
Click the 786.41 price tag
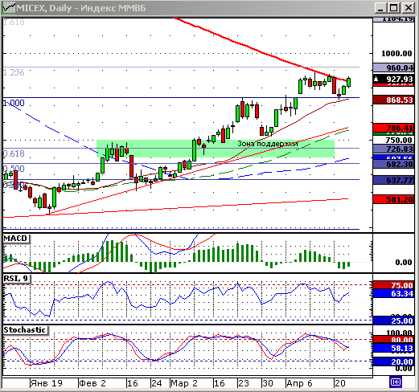[x=393, y=128]
